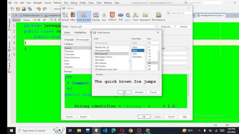Switch to the JavaApplication12.java editor tab
This screenshot has height=134, width=239.
211,15
